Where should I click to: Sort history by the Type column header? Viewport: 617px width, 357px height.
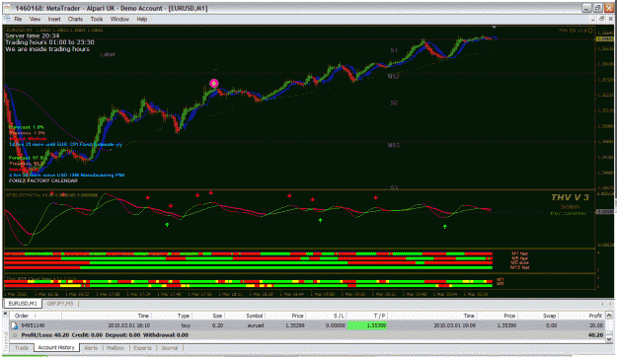click(x=184, y=316)
